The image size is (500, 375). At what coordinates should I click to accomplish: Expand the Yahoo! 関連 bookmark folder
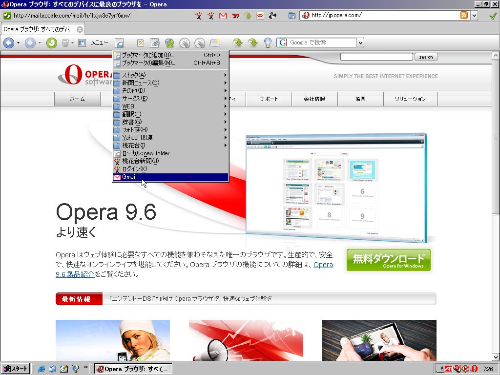click(x=170, y=137)
